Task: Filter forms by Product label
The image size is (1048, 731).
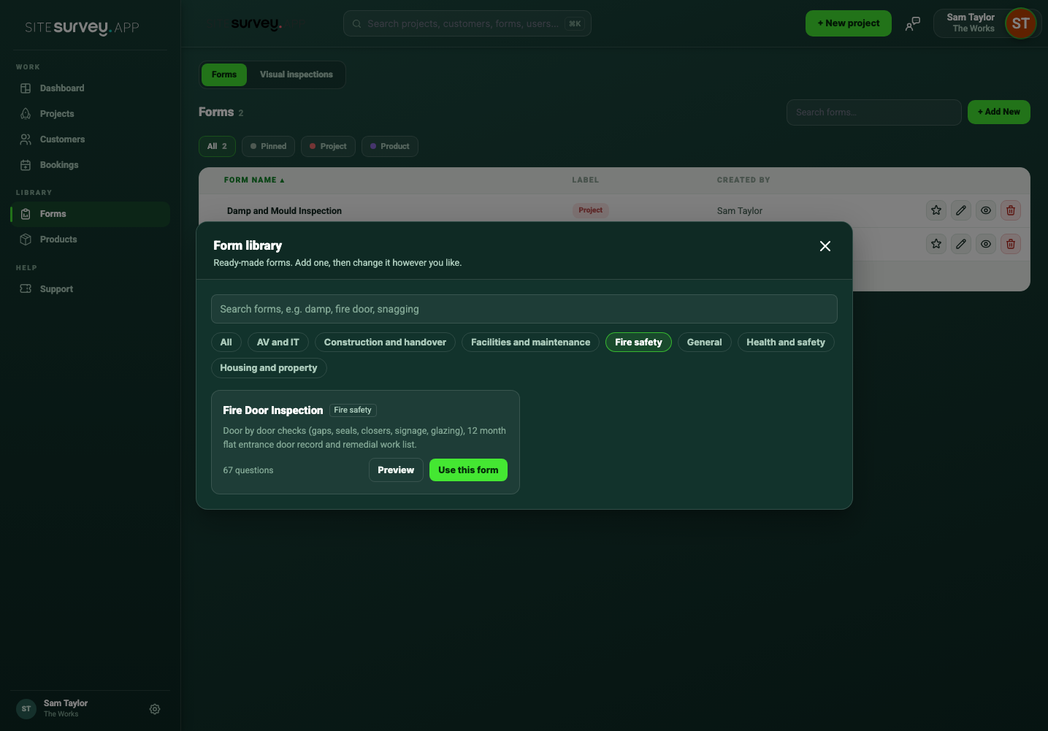Action: click(390, 146)
